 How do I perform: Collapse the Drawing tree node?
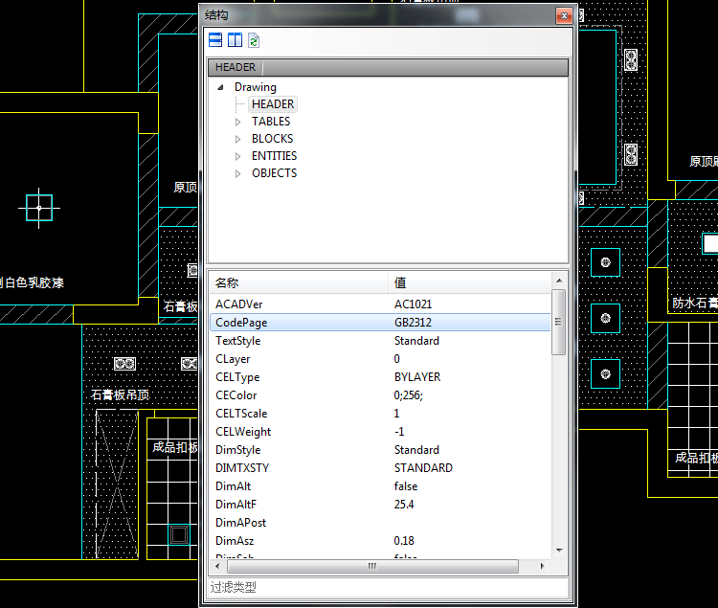(x=221, y=87)
